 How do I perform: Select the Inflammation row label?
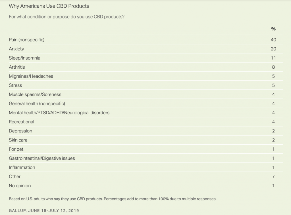click(x=22, y=167)
